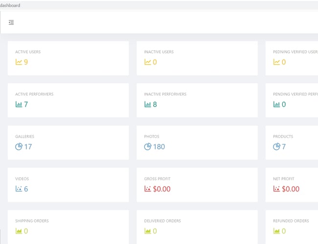The image size is (318, 244).
Task: Click the Photos pie chart icon
Action: click(x=147, y=146)
